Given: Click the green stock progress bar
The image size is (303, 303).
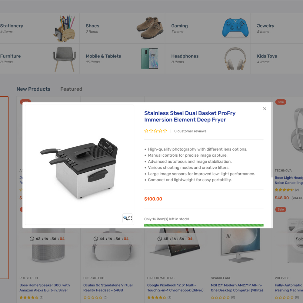Looking at the screenshot, I should (x=204, y=225).
